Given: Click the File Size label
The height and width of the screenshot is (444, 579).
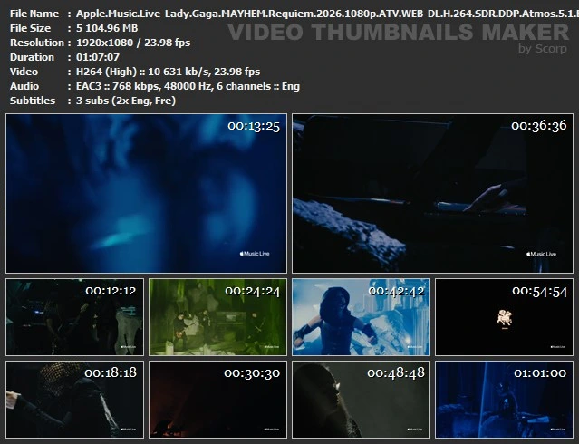Looking at the screenshot, I should click(x=30, y=28).
